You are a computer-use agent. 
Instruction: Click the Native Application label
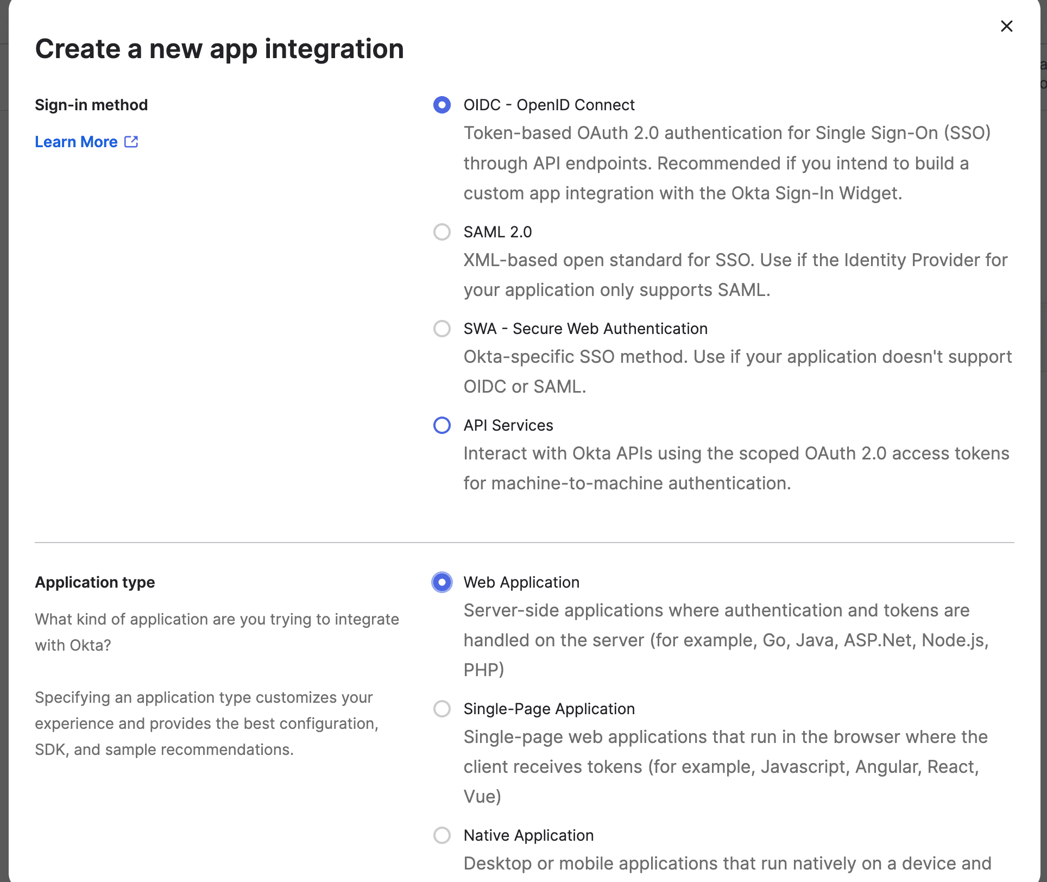[528, 835]
